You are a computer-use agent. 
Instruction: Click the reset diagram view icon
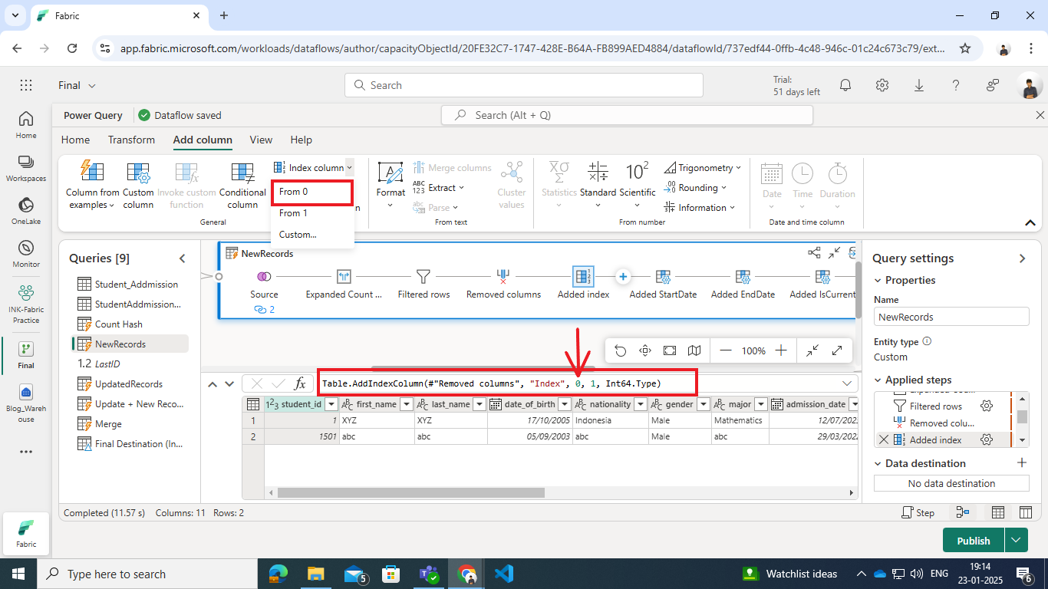pos(621,350)
